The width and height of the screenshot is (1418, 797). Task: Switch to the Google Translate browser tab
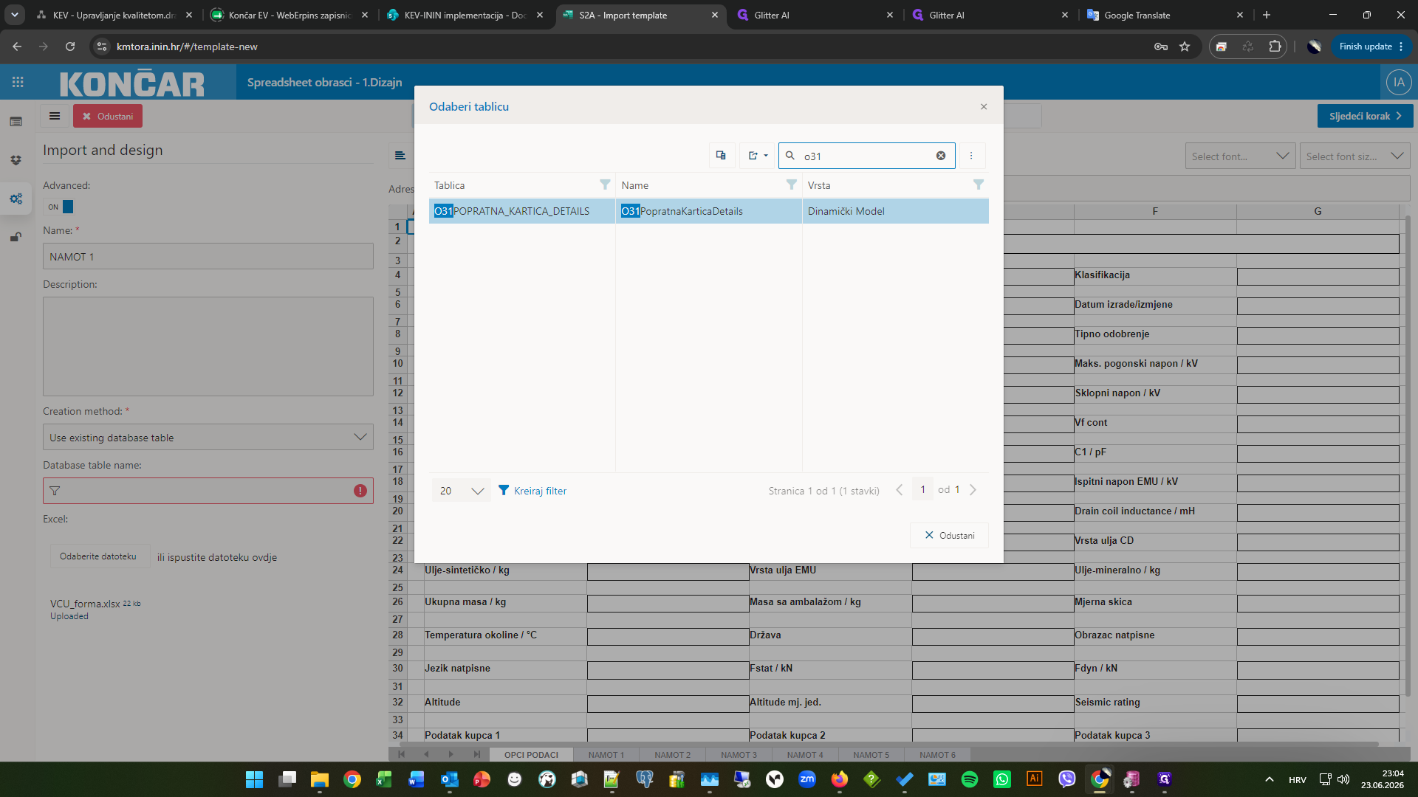coord(1165,15)
